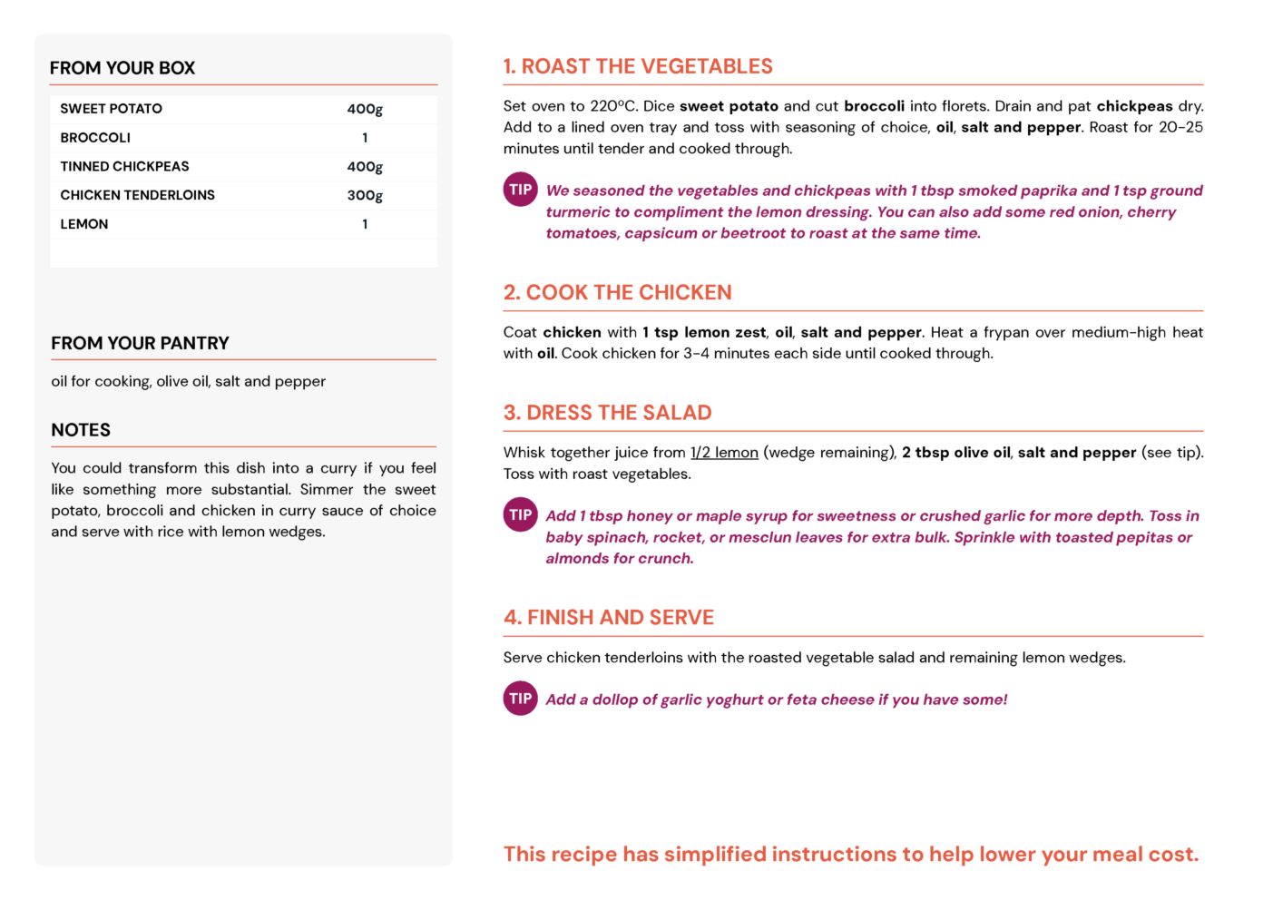Click the '4. FINISH AND SERVE' heading

tap(609, 617)
